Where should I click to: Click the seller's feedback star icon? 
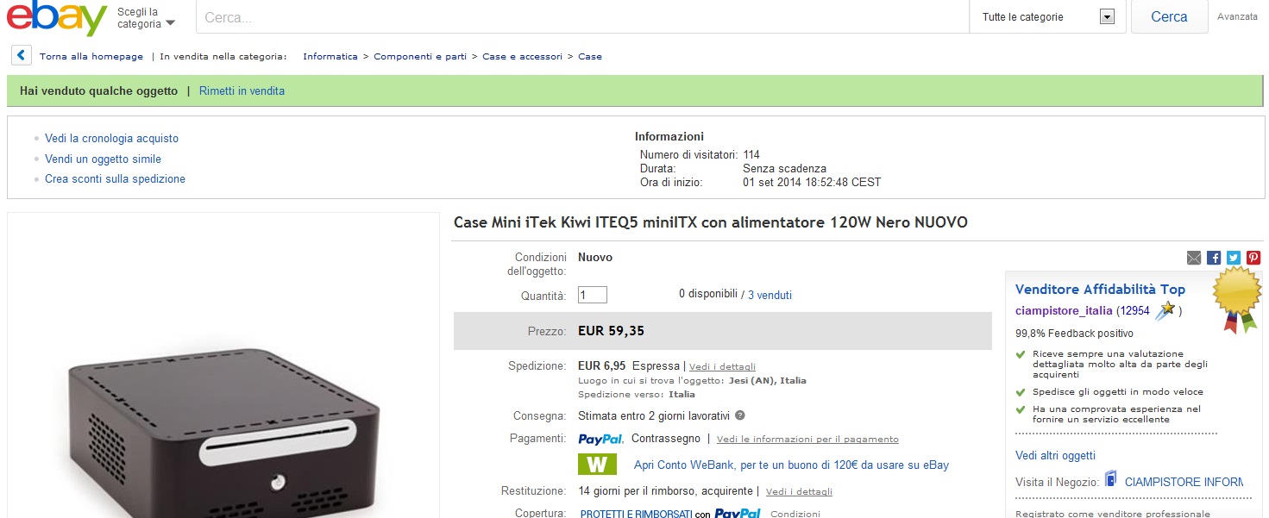coord(1166,309)
